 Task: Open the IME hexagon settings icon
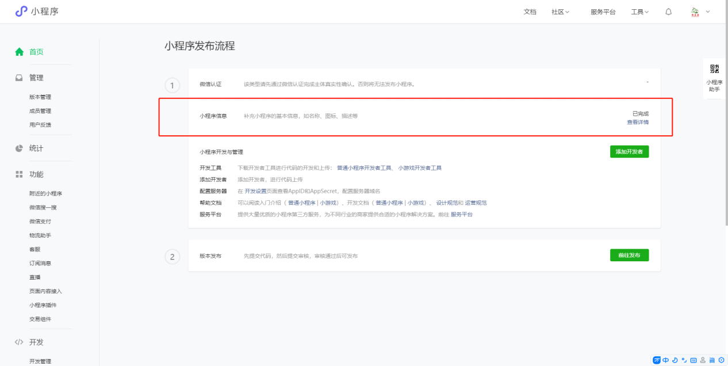[722, 360]
